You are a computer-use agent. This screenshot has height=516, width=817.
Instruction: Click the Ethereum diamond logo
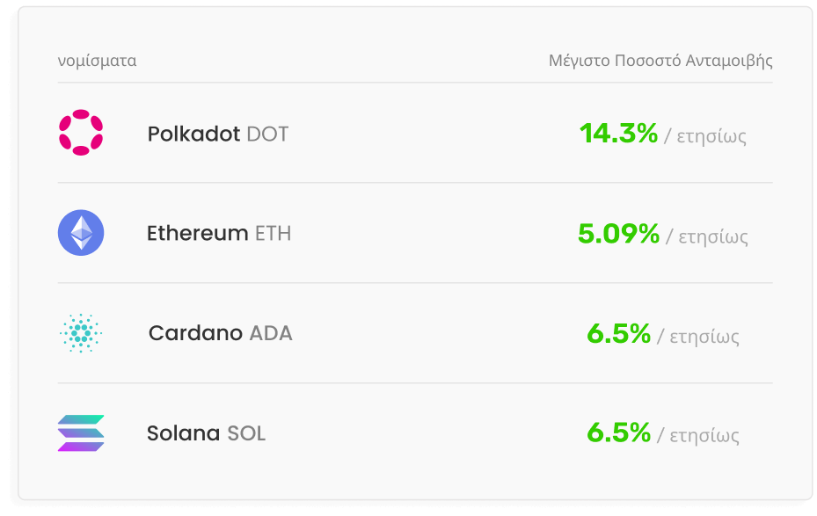81,233
